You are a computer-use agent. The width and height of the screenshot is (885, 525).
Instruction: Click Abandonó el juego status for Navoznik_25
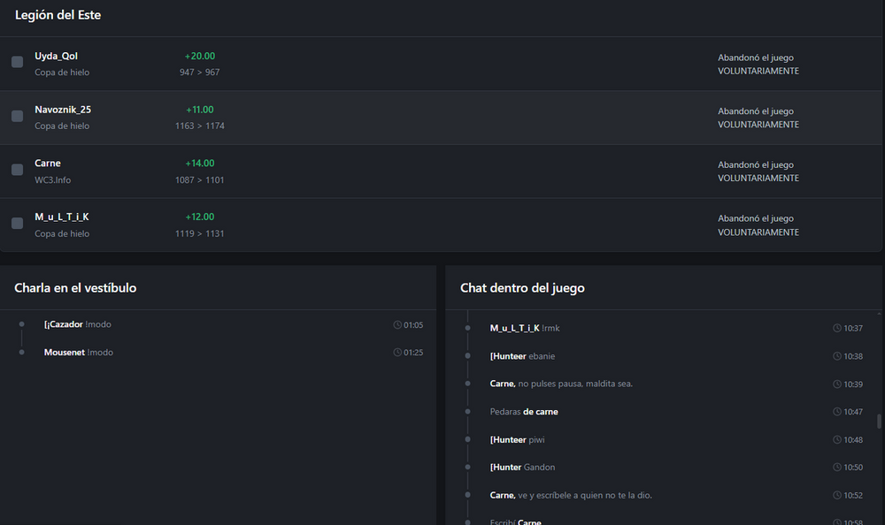pyautogui.click(x=758, y=118)
